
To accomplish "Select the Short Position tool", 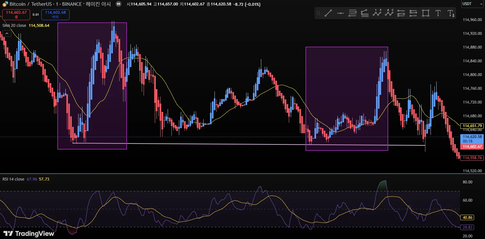I will 414,13.
